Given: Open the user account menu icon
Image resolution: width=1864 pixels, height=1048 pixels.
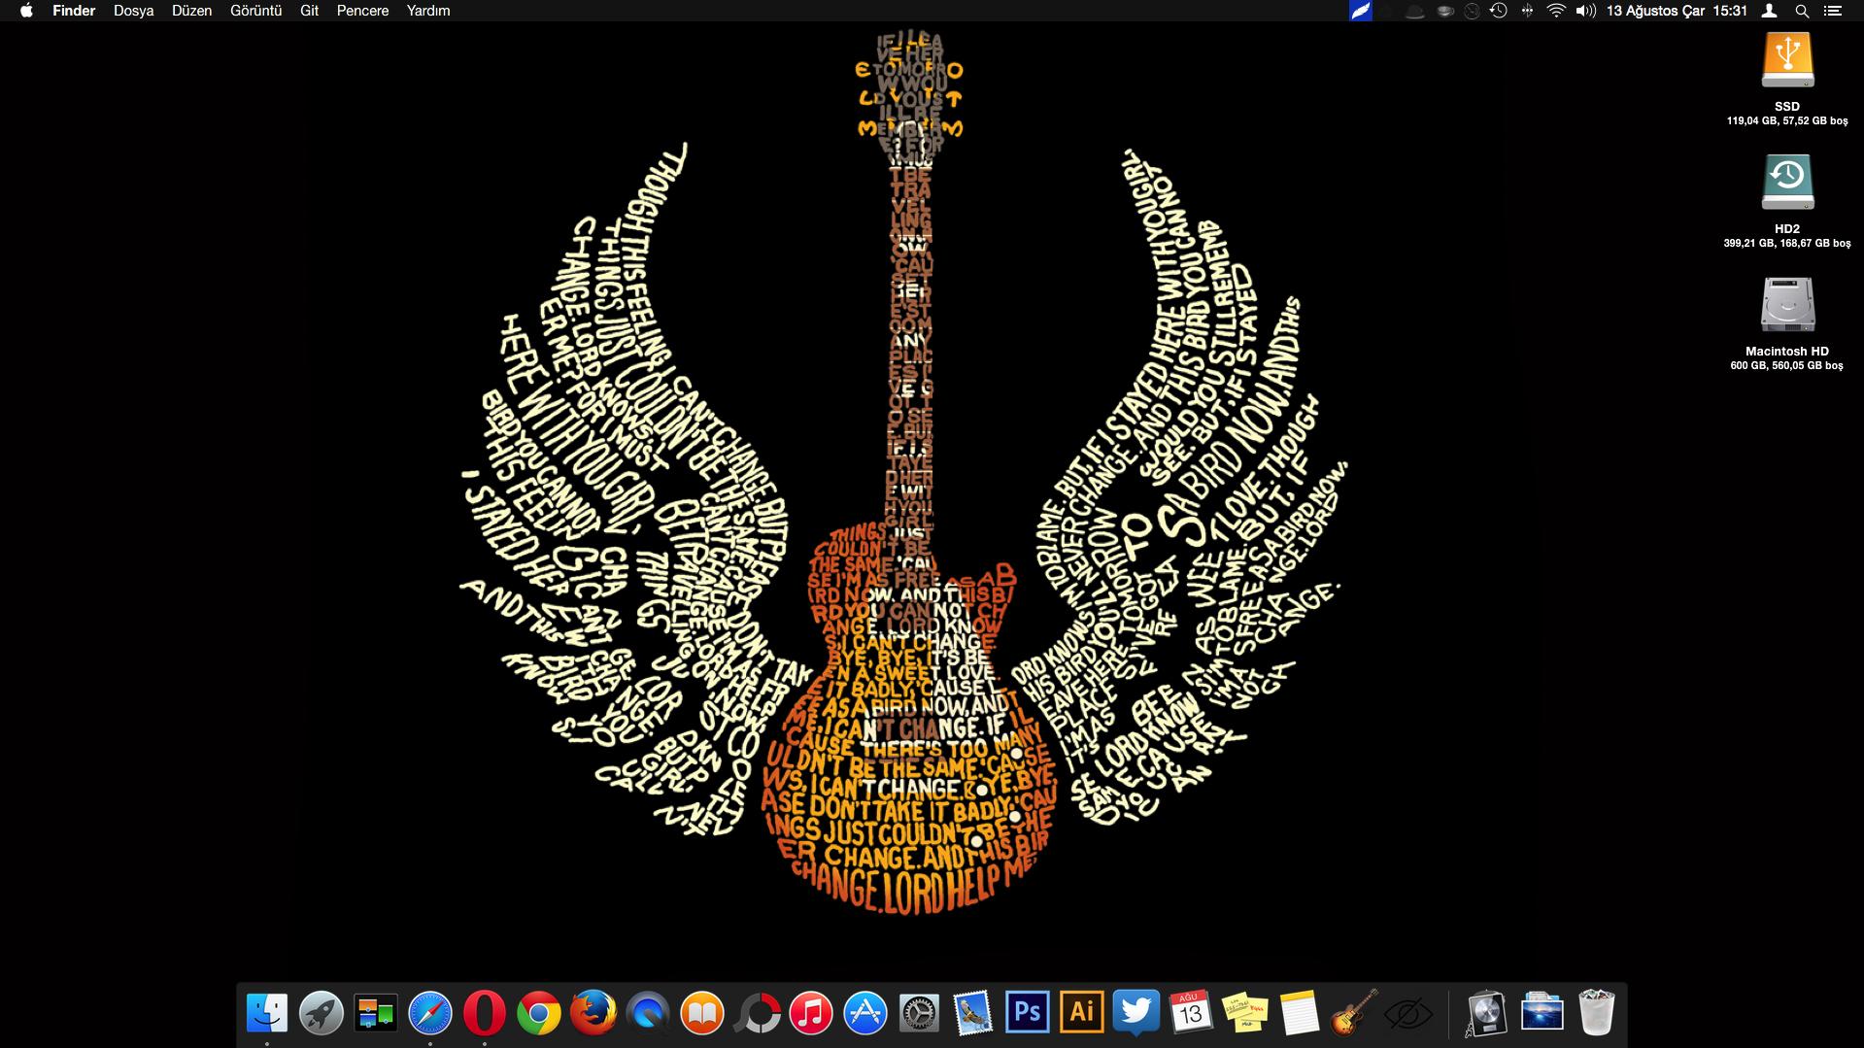Looking at the screenshot, I should point(1770,11).
